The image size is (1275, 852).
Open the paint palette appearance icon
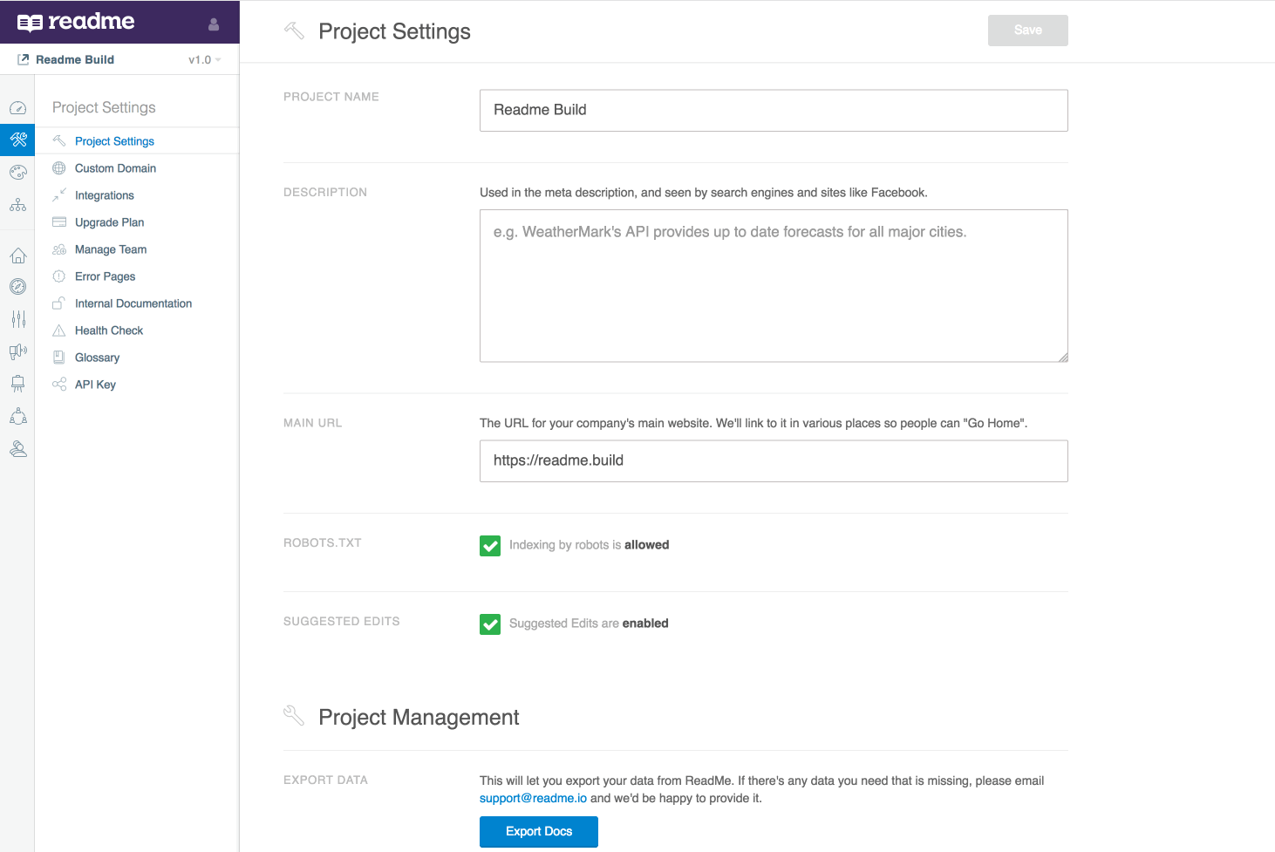[x=17, y=172]
